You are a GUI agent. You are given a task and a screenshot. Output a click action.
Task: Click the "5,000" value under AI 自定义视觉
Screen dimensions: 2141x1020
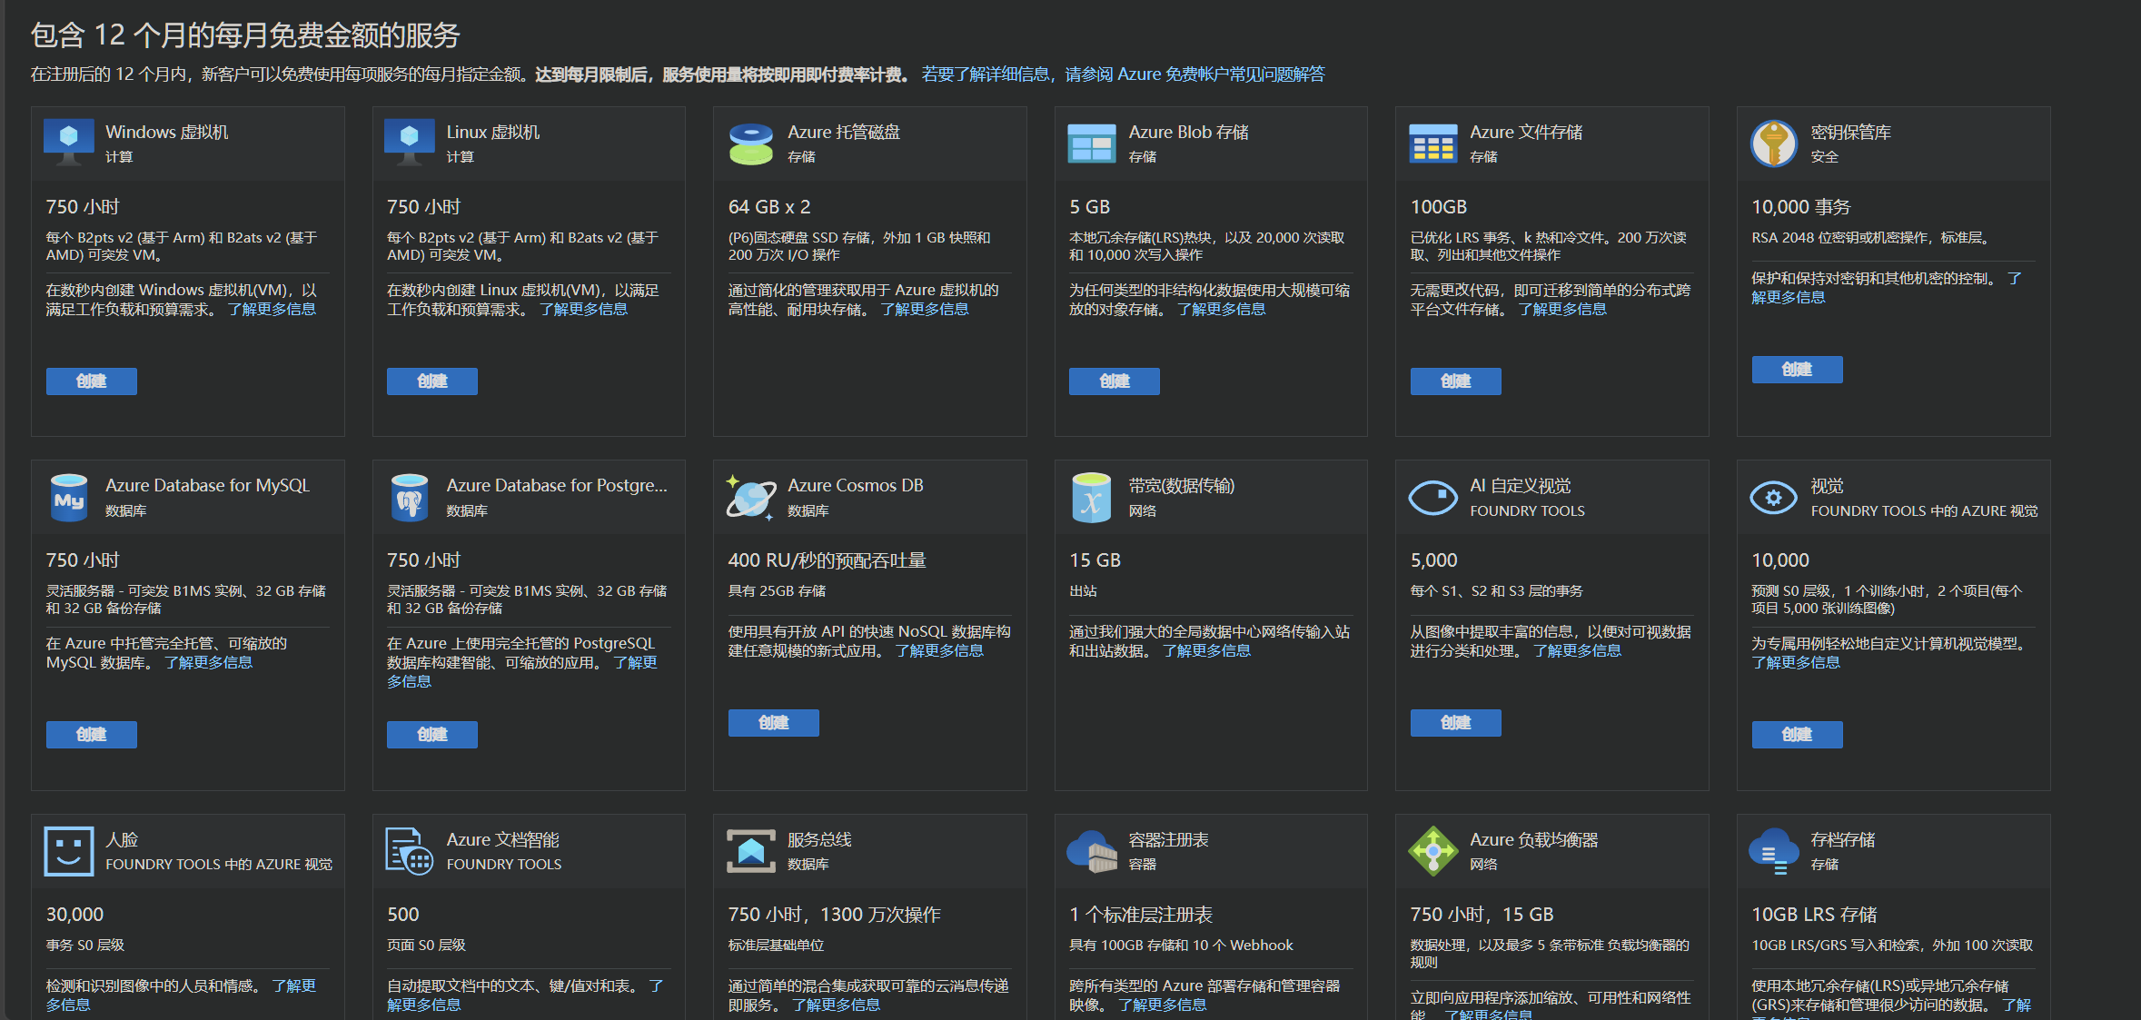tap(1434, 560)
